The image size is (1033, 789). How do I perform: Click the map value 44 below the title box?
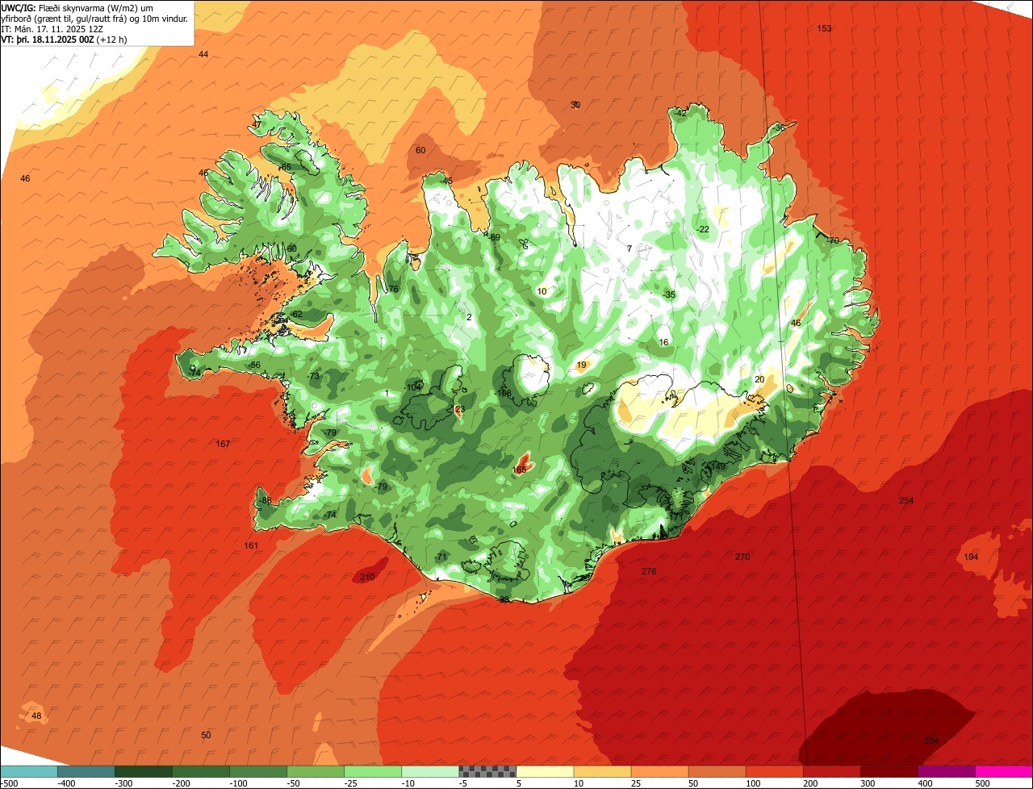pyautogui.click(x=203, y=54)
